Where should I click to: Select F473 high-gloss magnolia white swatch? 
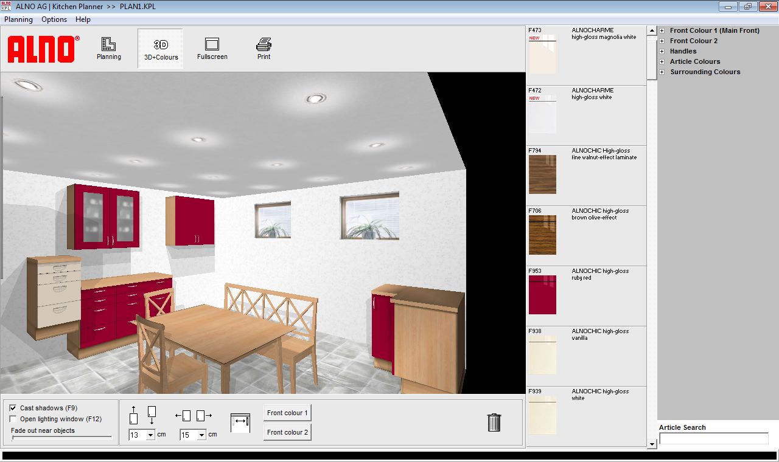click(x=542, y=54)
